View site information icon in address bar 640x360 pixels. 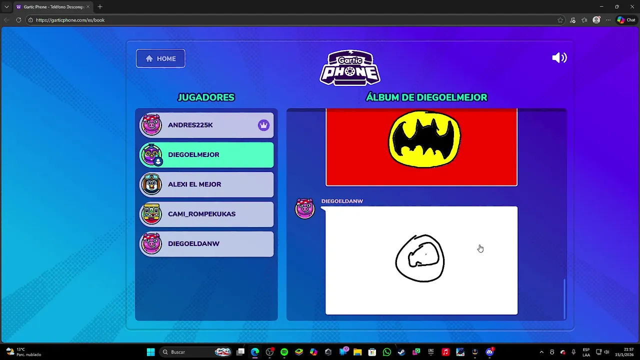coord(30,20)
